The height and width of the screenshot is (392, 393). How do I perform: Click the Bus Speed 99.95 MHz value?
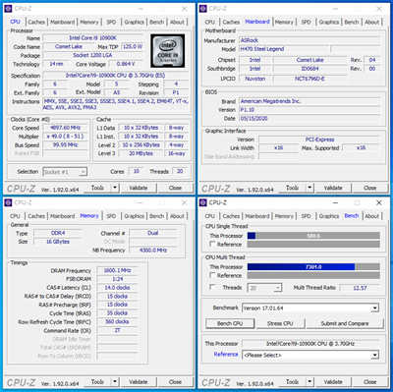tap(65, 144)
